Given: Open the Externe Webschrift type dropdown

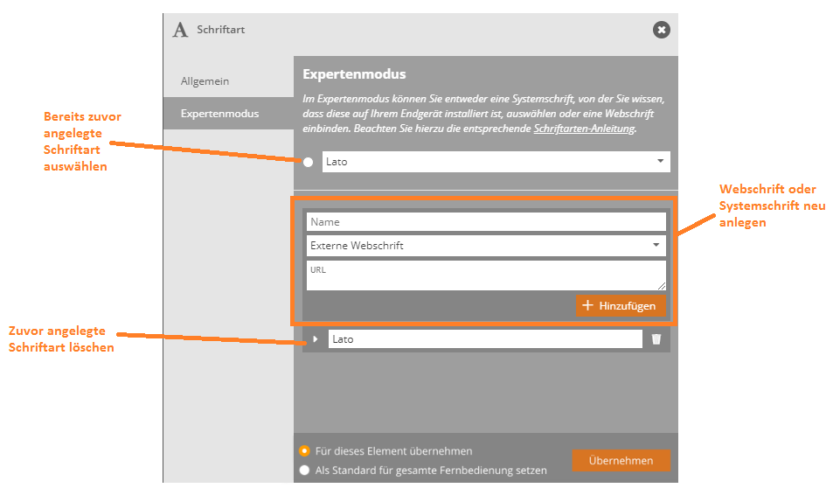Looking at the screenshot, I should coord(485,246).
